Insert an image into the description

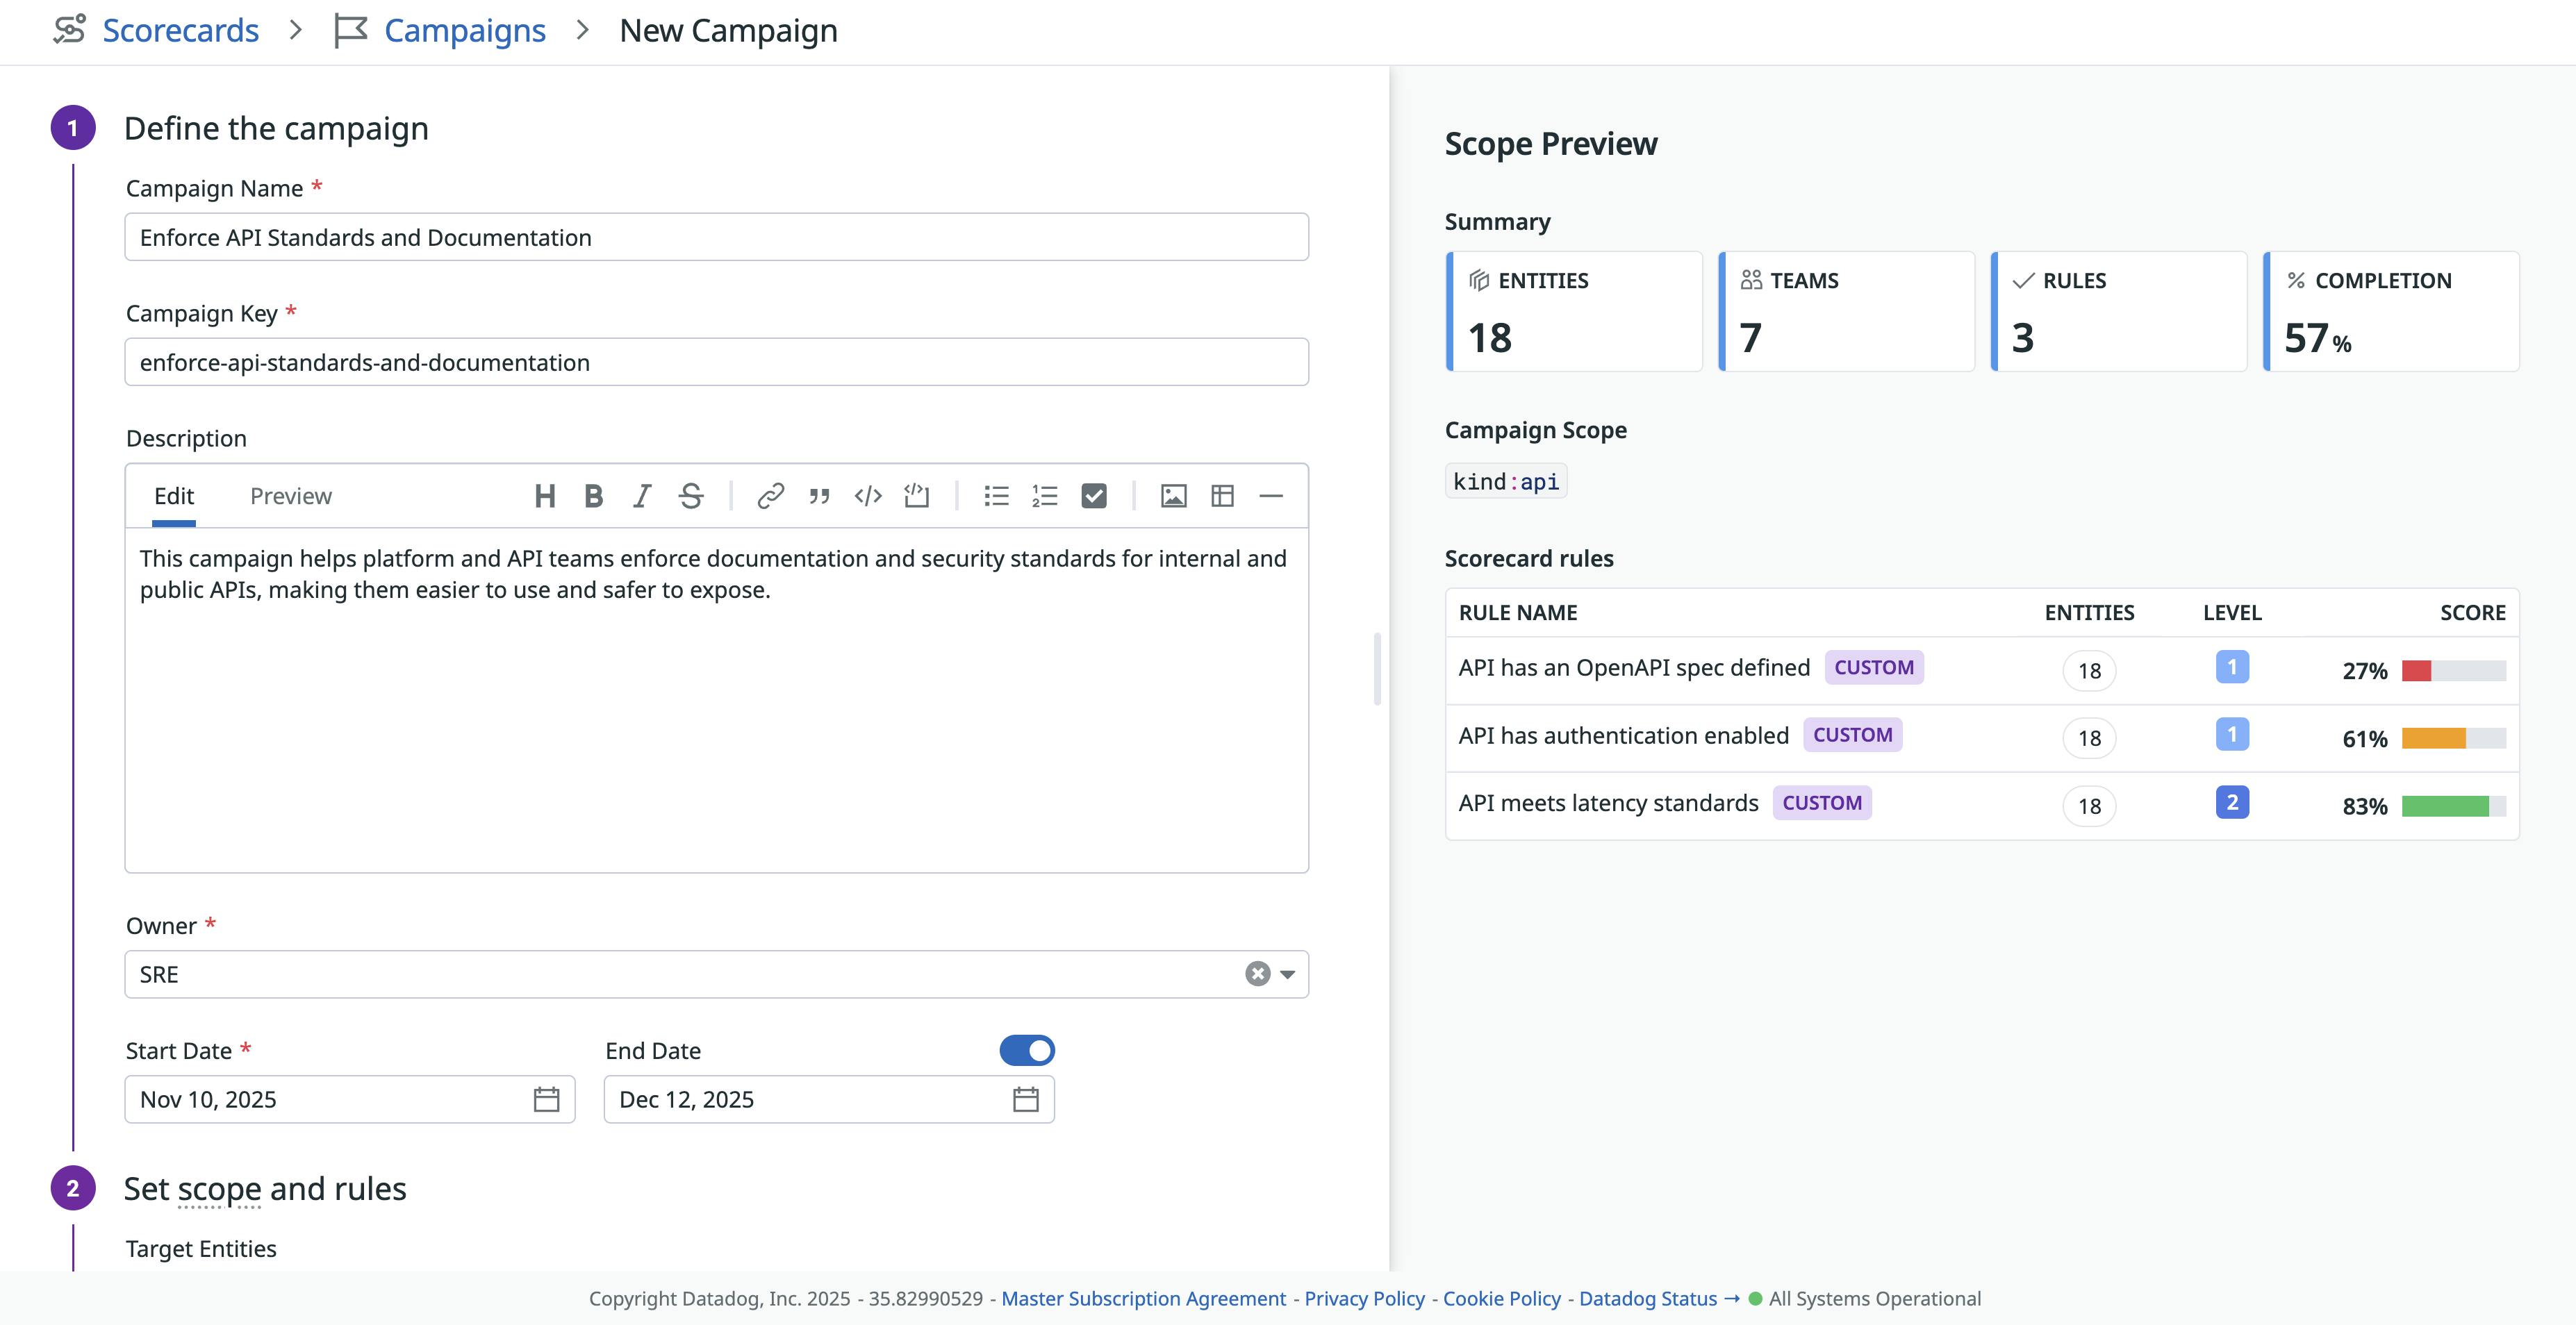click(1173, 496)
